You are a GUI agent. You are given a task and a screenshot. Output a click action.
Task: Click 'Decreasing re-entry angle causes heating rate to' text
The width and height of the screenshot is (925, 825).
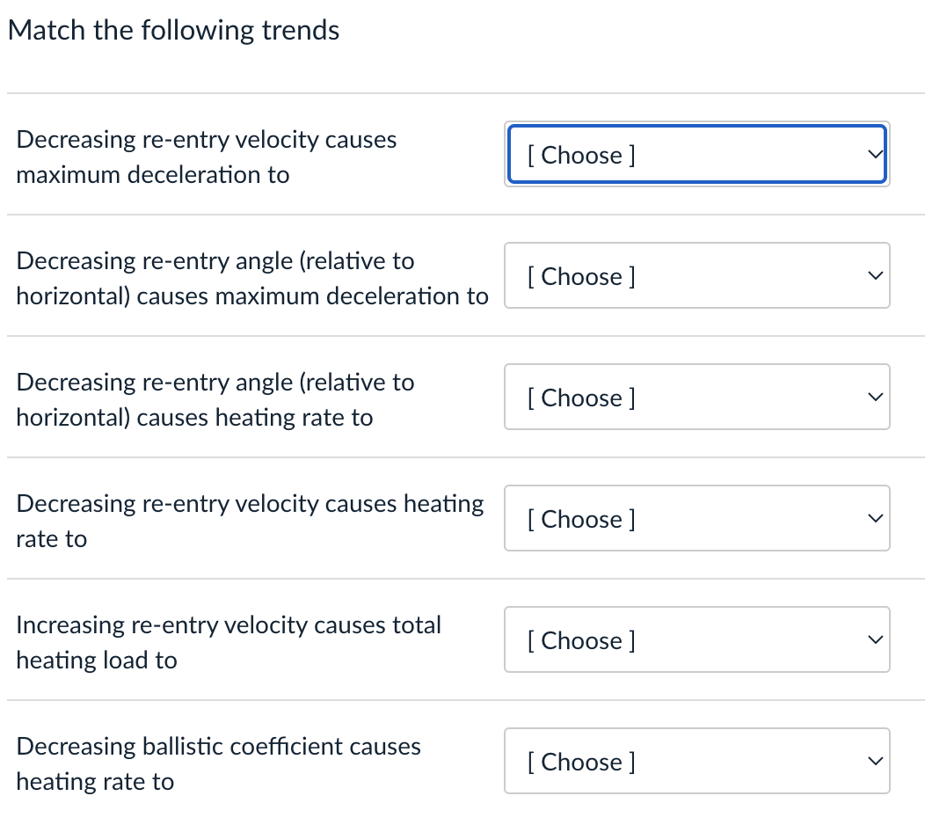215,399
